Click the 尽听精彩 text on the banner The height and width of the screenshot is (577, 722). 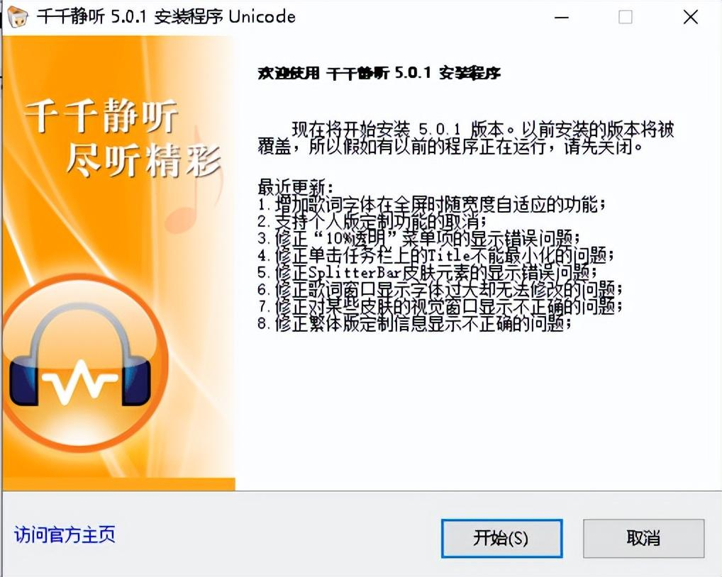coord(144,159)
